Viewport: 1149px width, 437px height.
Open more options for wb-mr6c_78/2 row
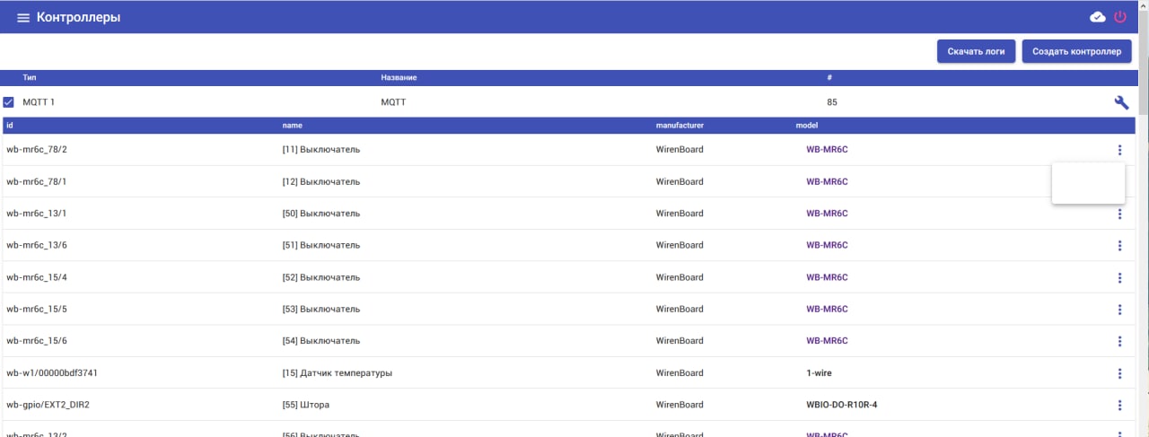coord(1119,150)
